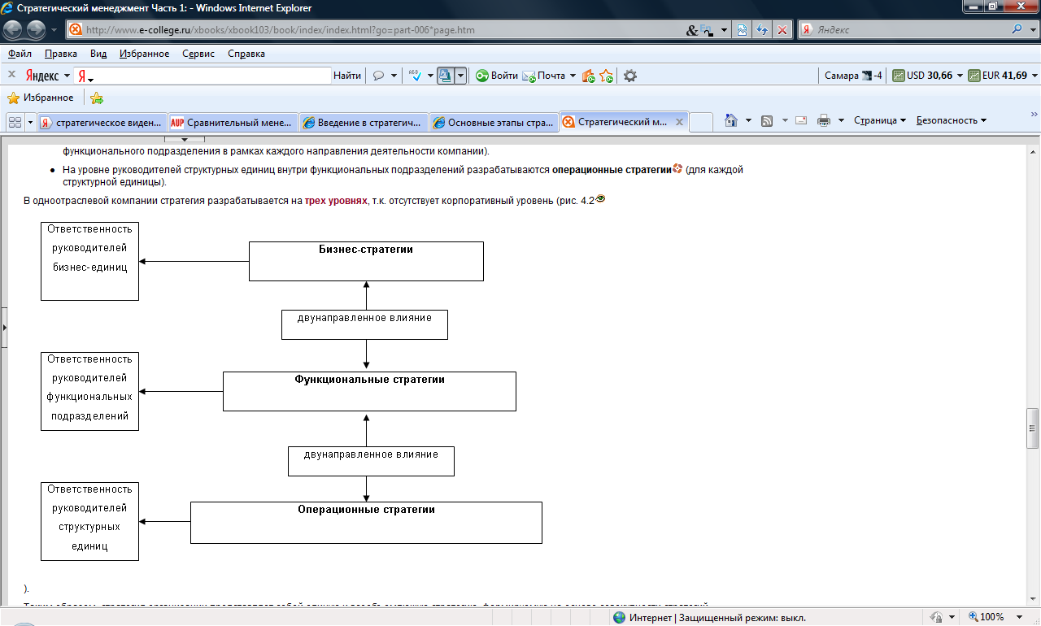Expand the printer options dropdown arrow
The image size is (1041, 626).
(x=841, y=120)
